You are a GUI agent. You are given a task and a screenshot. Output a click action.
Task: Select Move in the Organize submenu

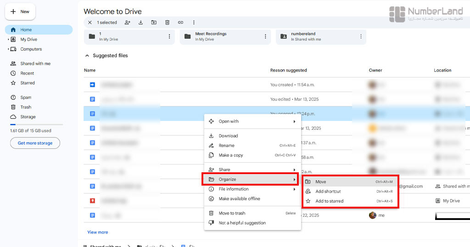pos(350,182)
